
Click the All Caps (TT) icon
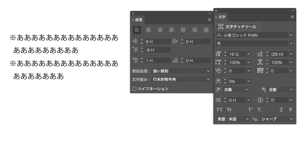(220, 110)
